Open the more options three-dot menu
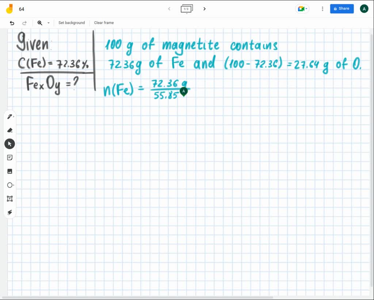The width and height of the screenshot is (374, 300). tap(323, 8)
